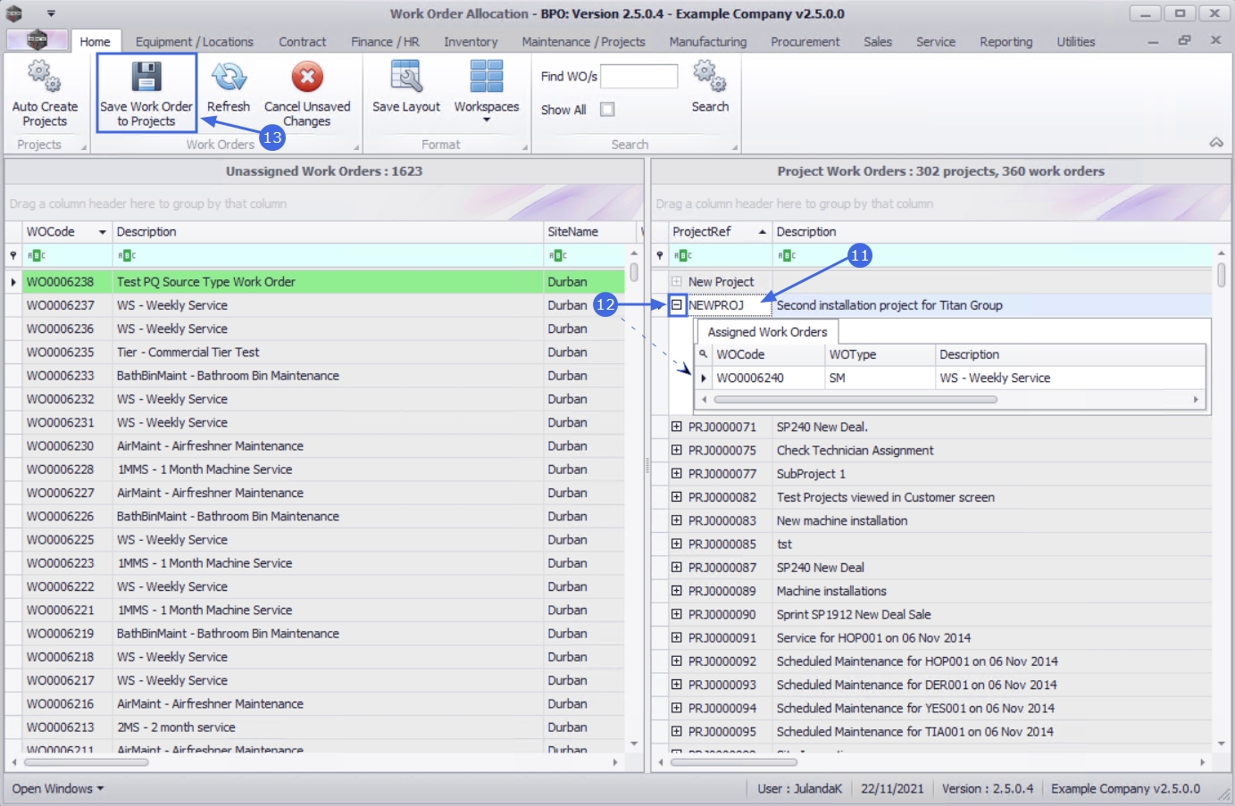The width and height of the screenshot is (1235, 806).
Task: Click the project grid Description column header
Action: pos(991,232)
